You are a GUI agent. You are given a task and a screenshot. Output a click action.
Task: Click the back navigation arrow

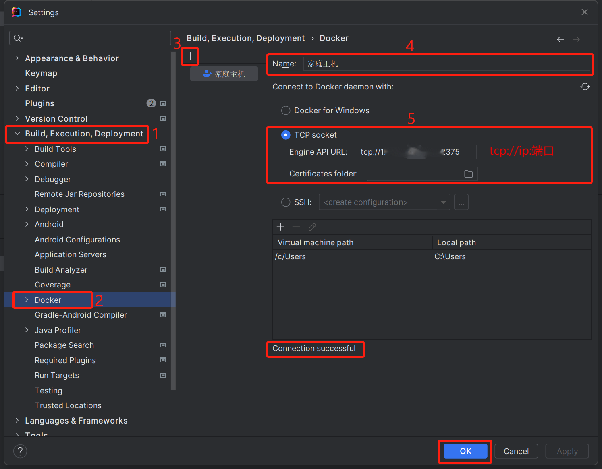click(560, 39)
